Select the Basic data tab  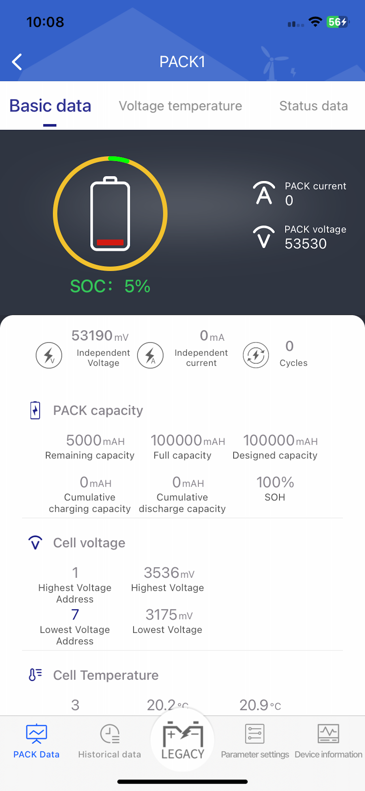pyautogui.click(x=50, y=106)
